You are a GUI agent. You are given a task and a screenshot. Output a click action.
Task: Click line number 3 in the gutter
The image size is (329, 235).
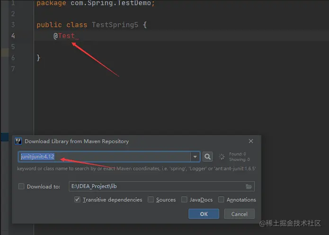[x=13, y=25]
